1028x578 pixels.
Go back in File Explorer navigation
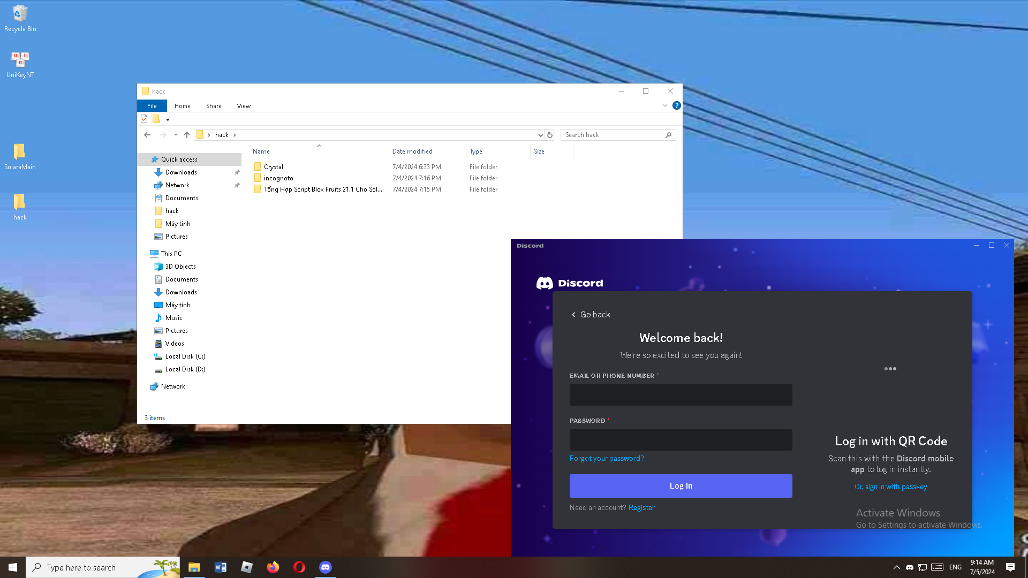coord(147,135)
